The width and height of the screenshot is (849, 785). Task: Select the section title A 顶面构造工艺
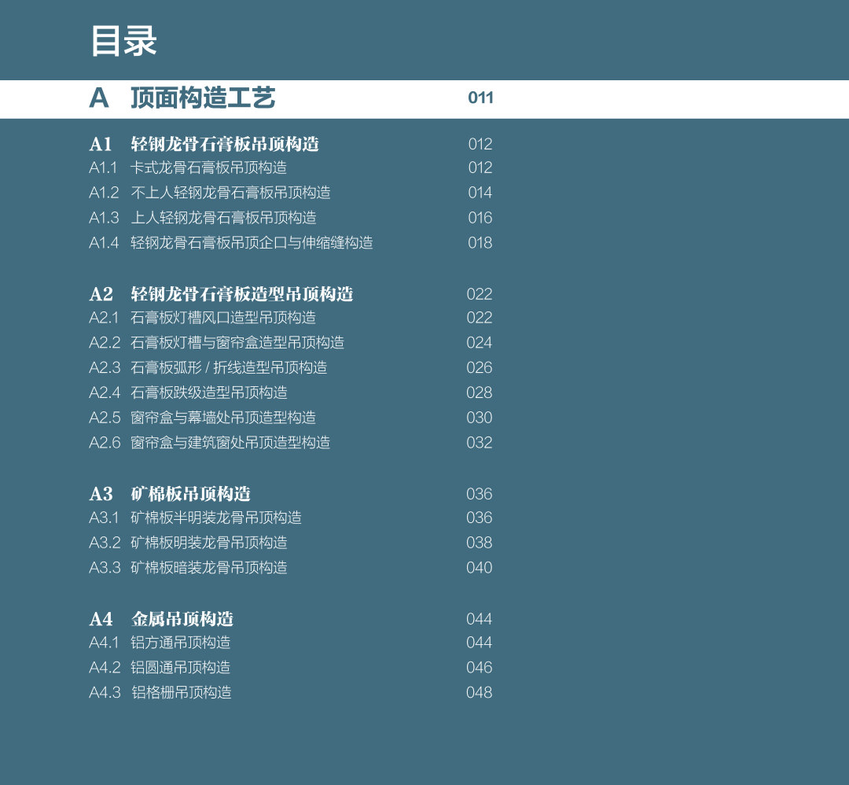pyautogui.click(x=182, y=98)
